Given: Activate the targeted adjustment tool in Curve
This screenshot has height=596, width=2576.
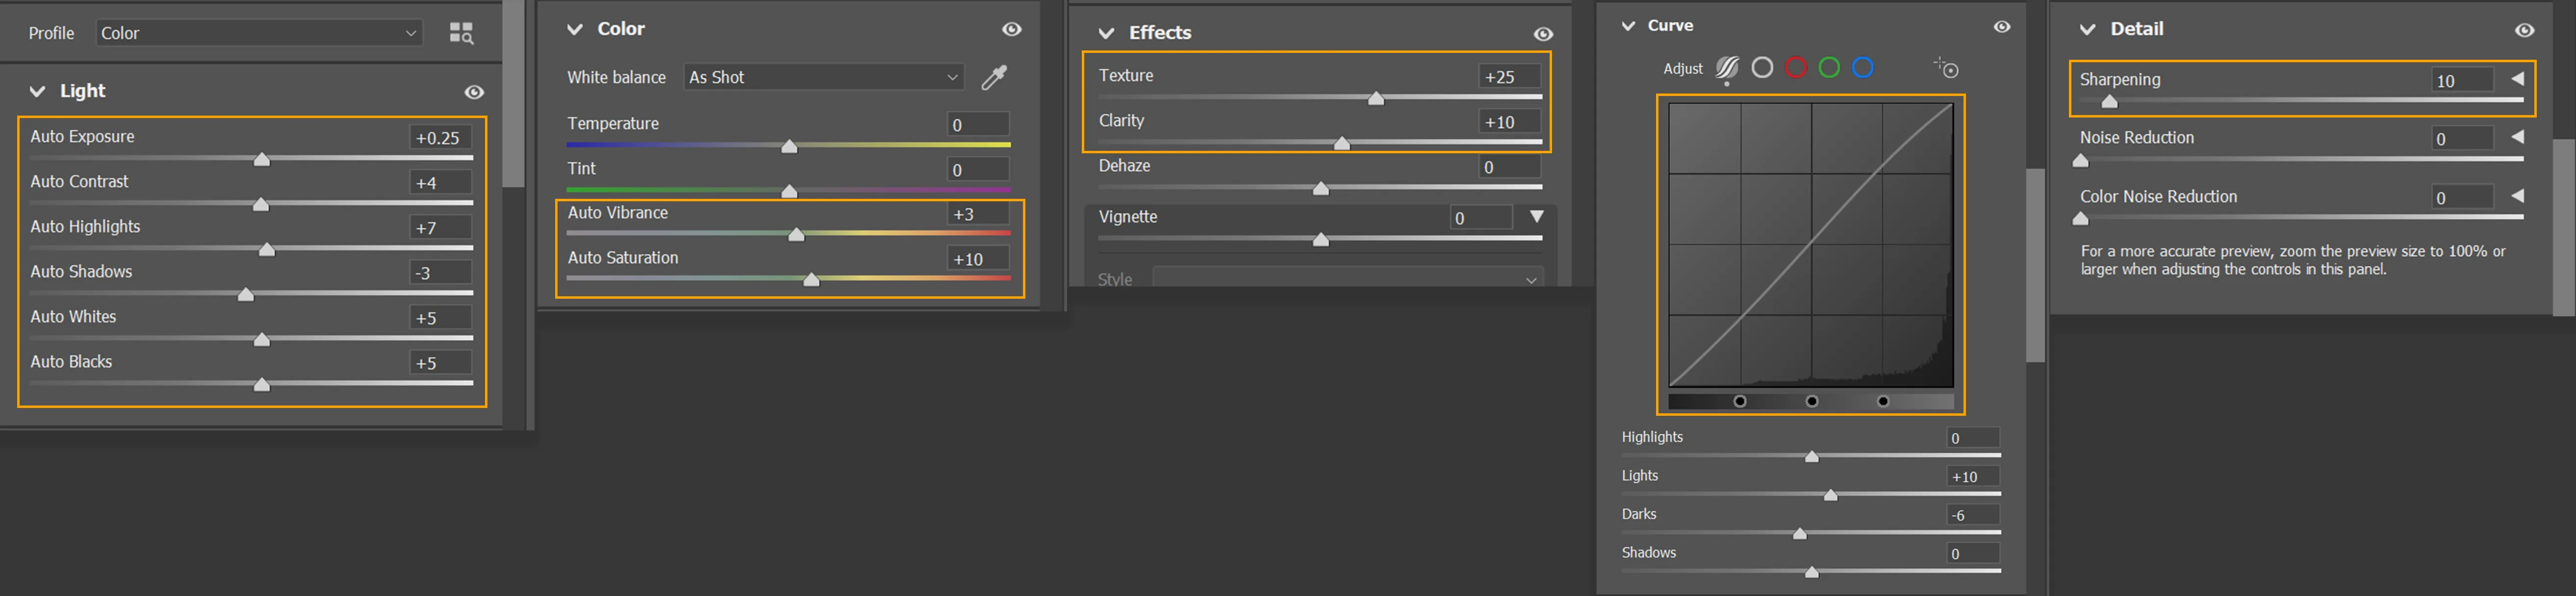Looking at the screenshot, I should coord(1946,68).
